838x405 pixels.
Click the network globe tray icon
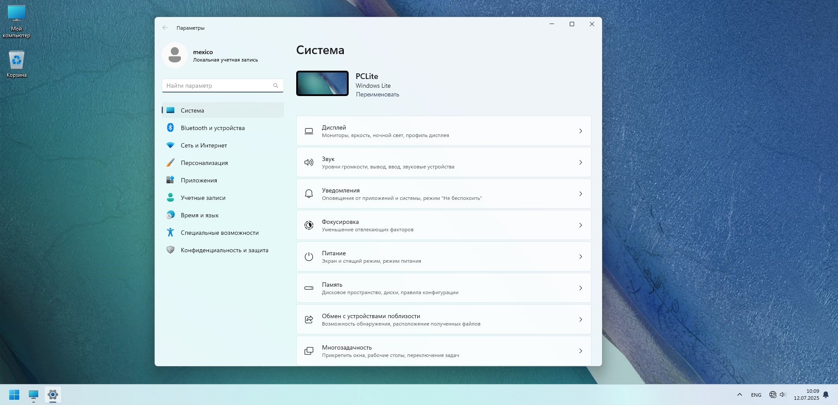(772, 395)
